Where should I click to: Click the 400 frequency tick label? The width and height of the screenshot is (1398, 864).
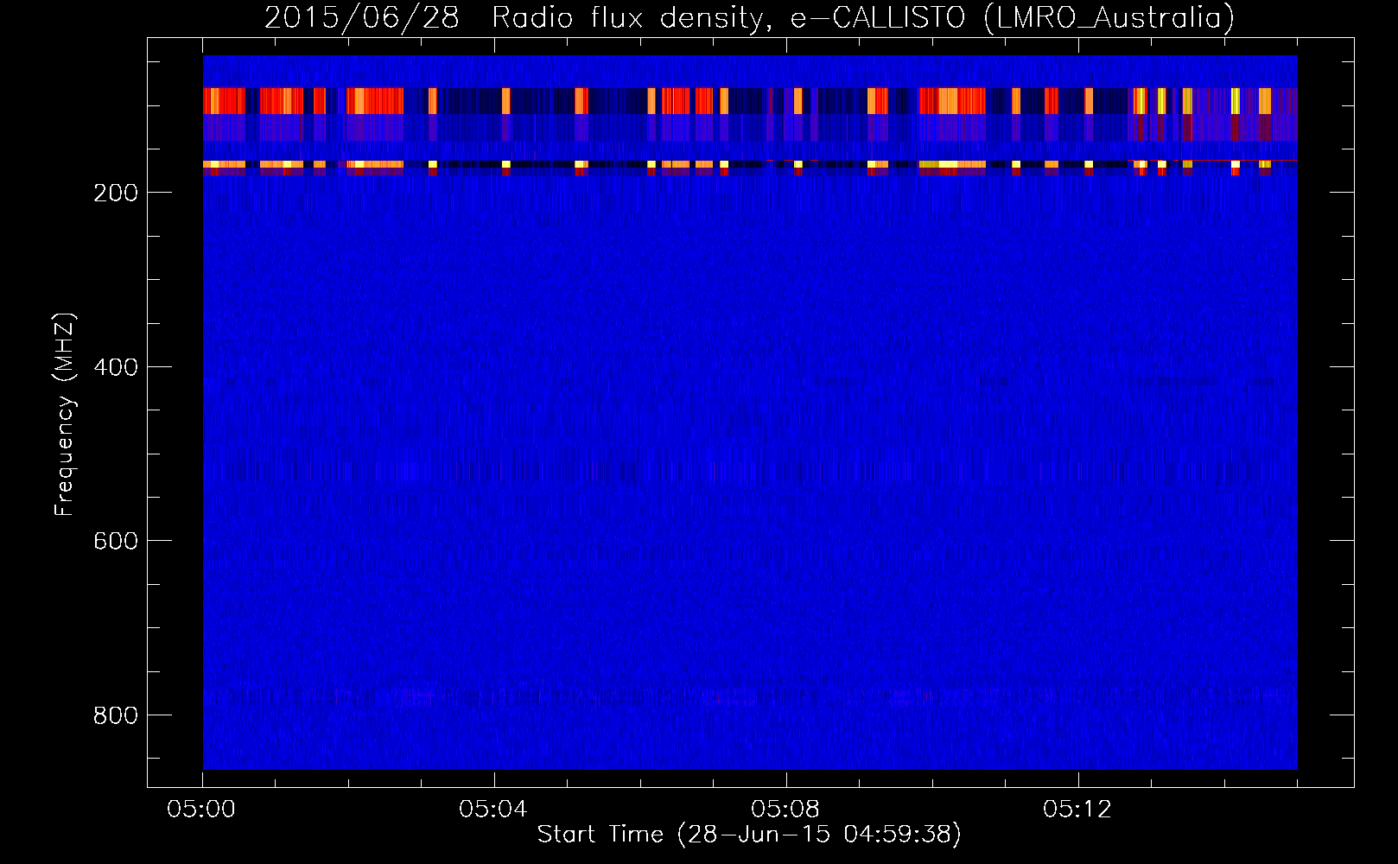(x=116, y=367)
